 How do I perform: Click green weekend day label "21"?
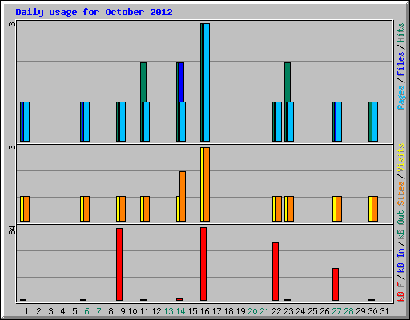tap(264, 311)
